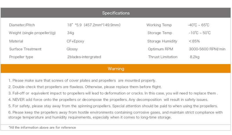Select the 18"*5.9 diameter value

93,25
